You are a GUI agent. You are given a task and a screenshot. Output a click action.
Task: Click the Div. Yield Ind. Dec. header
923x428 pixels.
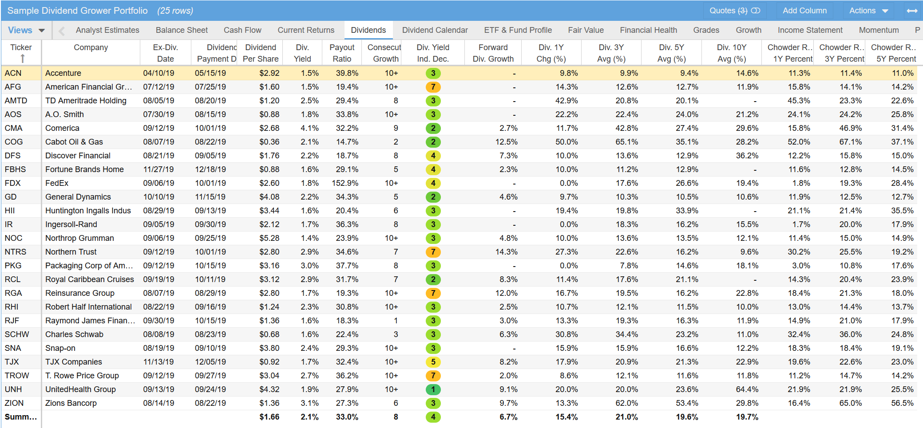click(433, 53)
